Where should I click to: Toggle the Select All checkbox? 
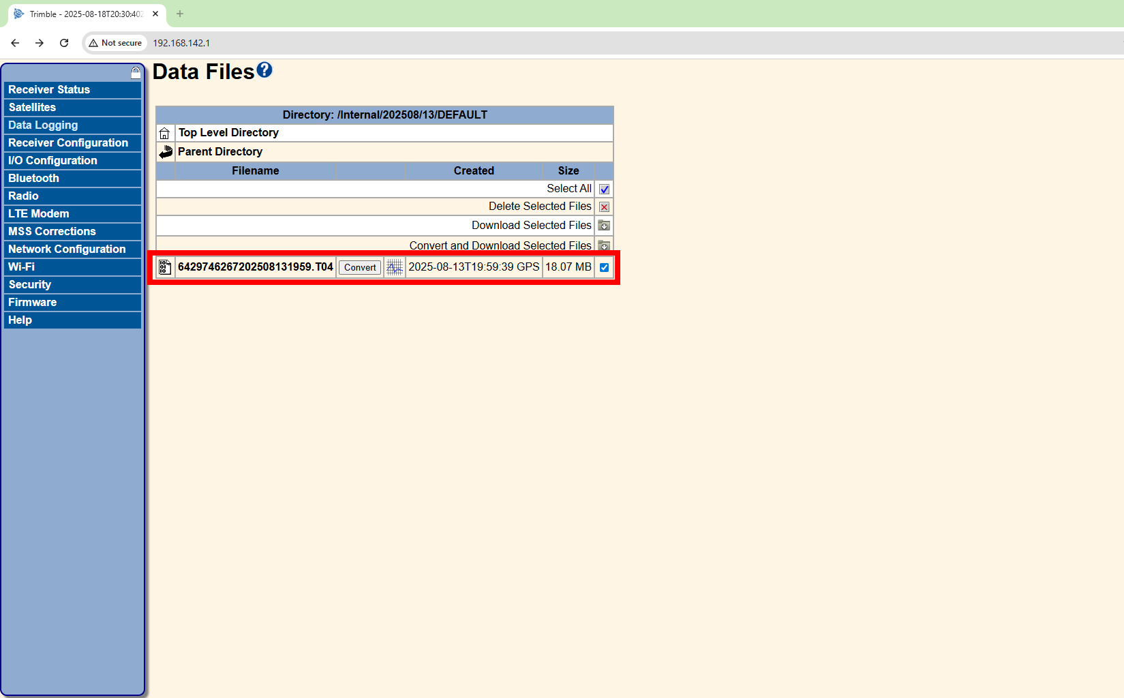[x=604, y=189]
